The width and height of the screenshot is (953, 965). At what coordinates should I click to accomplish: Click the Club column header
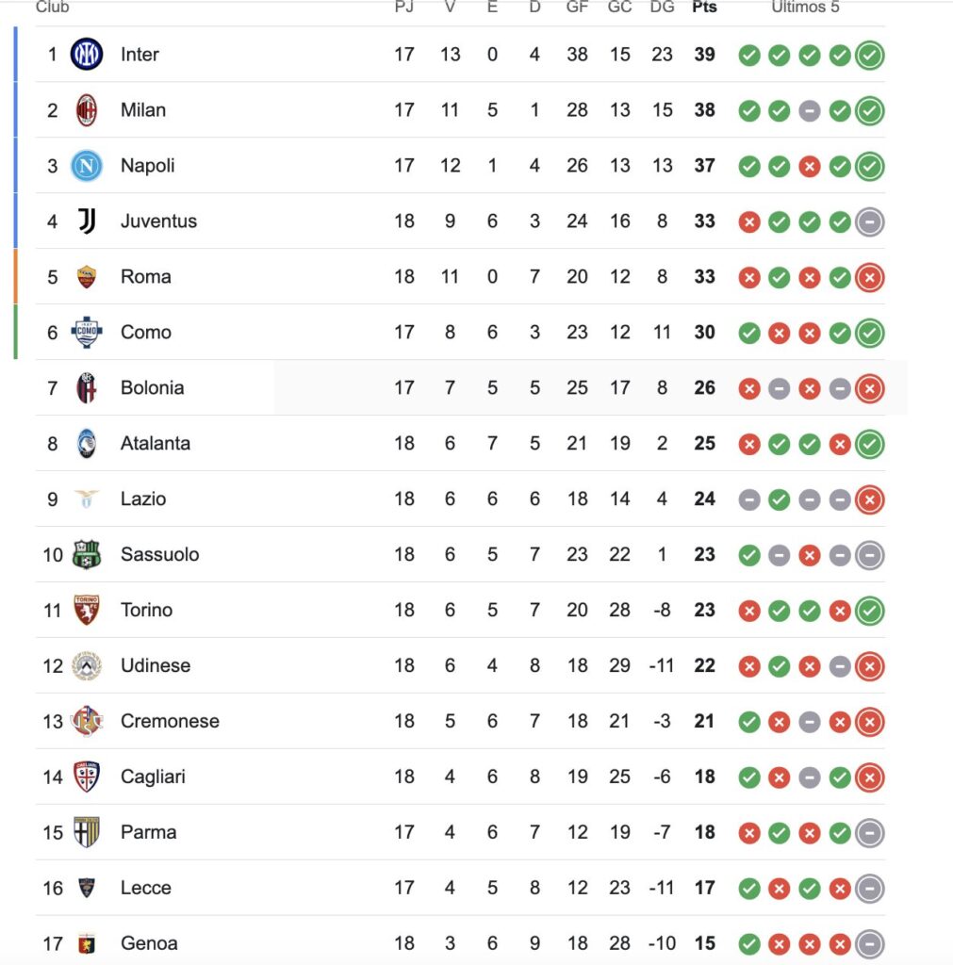[x=53, y=8]
